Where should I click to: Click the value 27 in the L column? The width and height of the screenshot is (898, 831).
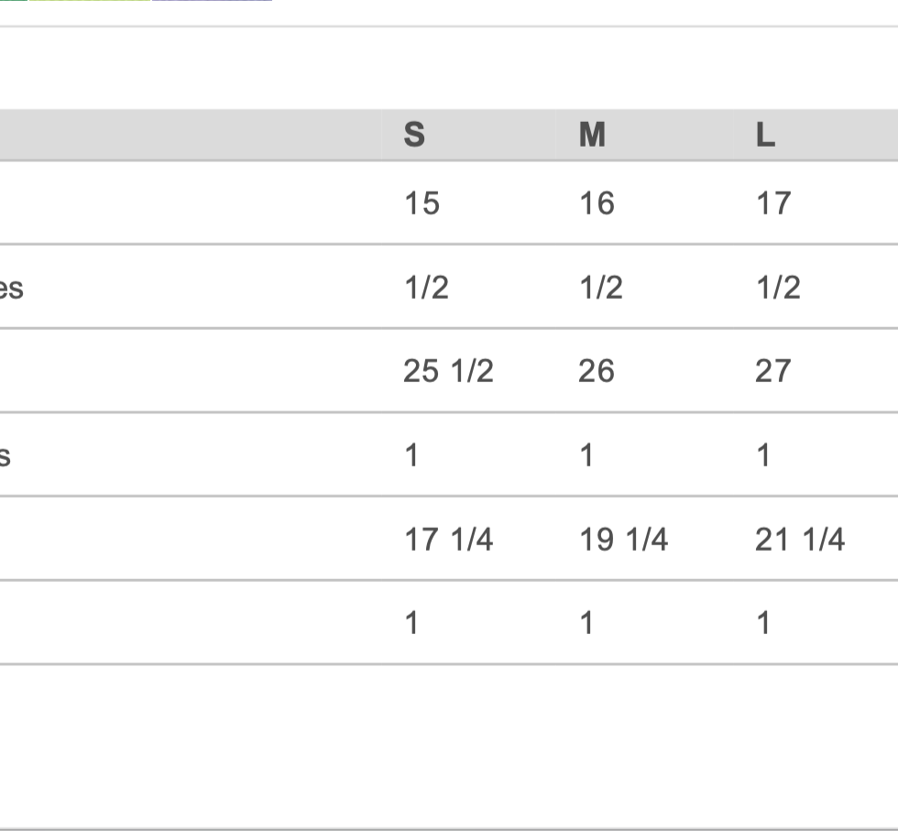tap(773, 370)
